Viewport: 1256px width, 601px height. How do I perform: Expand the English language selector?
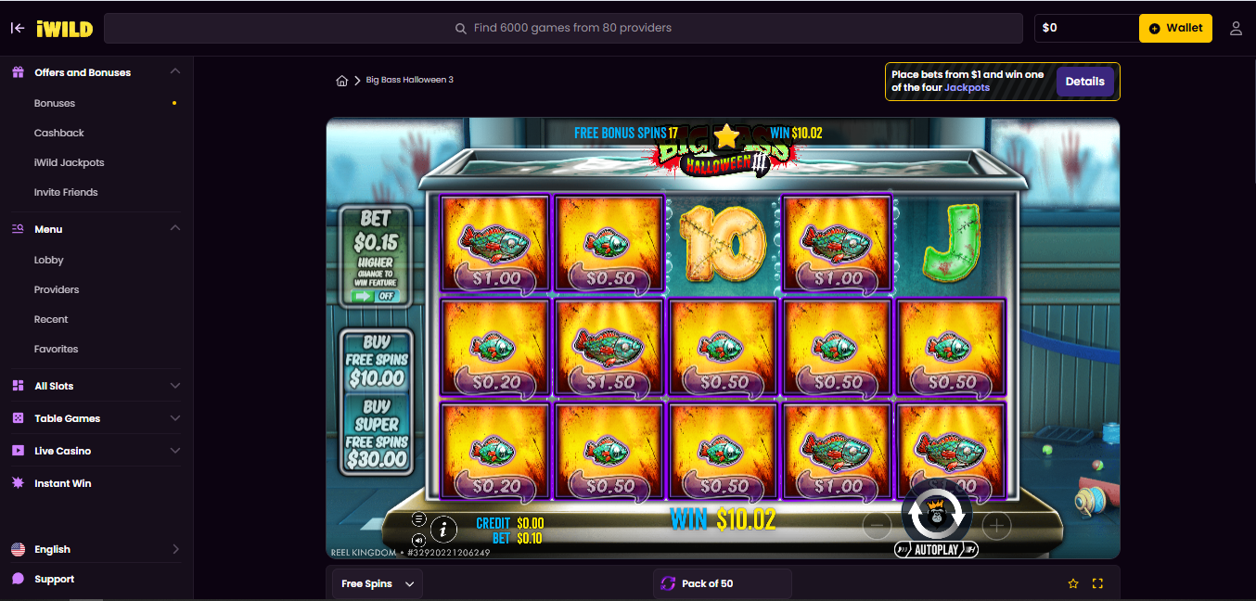[96, 549]
